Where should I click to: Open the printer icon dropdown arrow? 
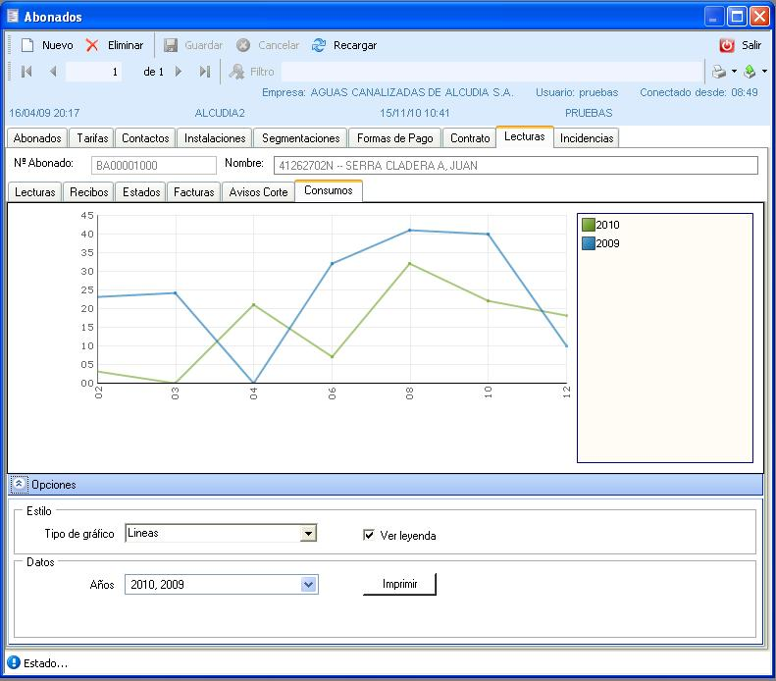[734, 72]
